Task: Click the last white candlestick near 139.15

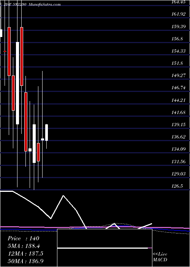Action: (46, 132)
